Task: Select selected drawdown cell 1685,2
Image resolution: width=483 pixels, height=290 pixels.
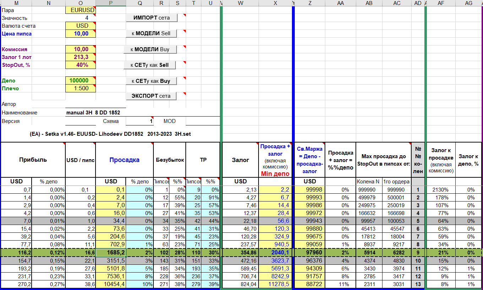Action: tap(111, 252)
